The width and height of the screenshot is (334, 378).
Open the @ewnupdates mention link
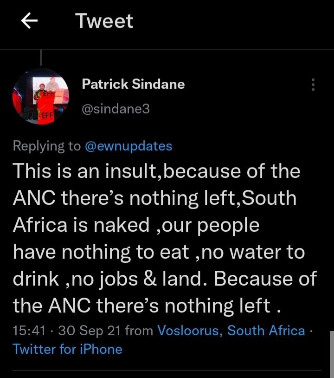[128, 146]
